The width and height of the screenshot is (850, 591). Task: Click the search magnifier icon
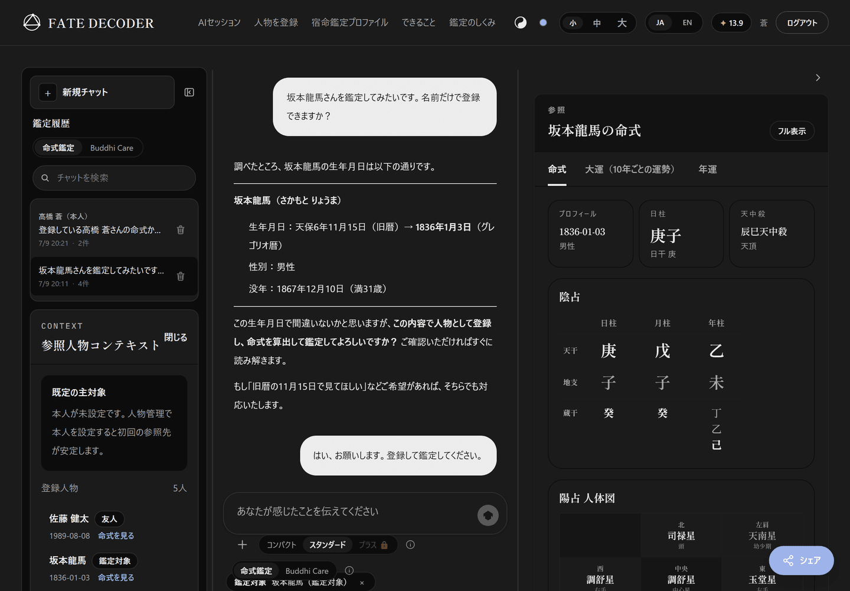pos(45,178)
